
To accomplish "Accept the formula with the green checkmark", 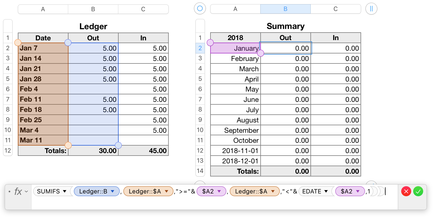I will pyautogui.click(x=418, y=191).
